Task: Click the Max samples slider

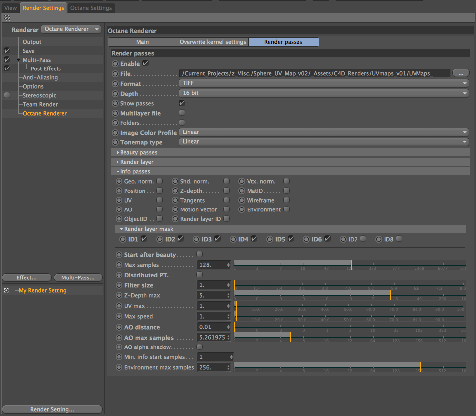Action: tap(350, 265)
